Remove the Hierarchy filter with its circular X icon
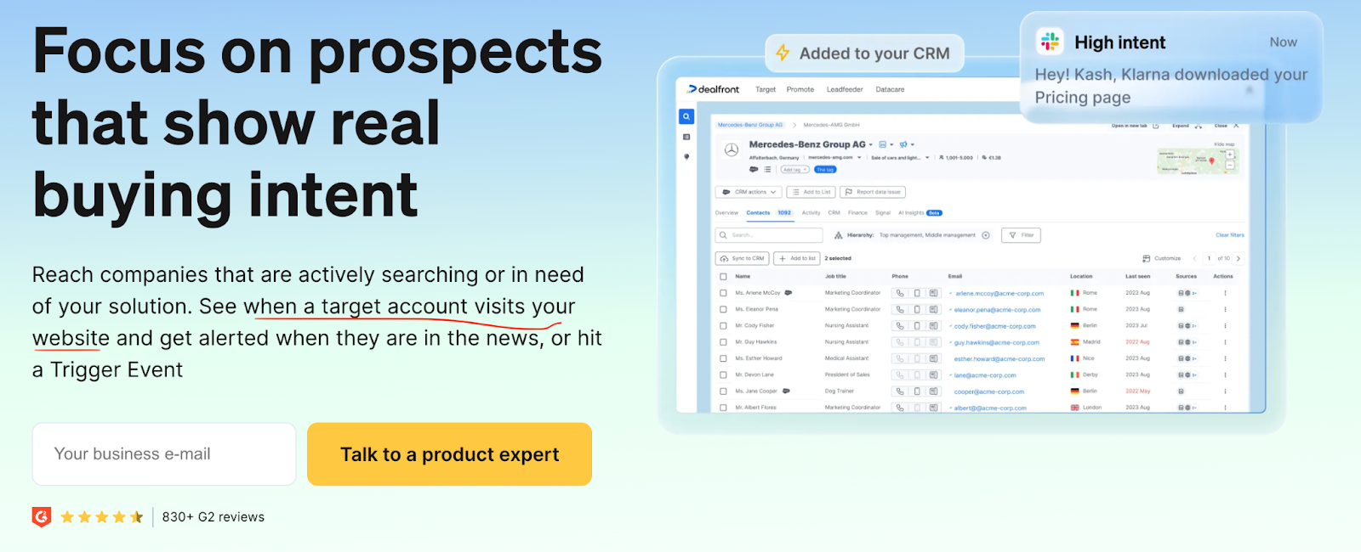The image size is (1361, 552). pyautogui.click(x=986, y=235)
